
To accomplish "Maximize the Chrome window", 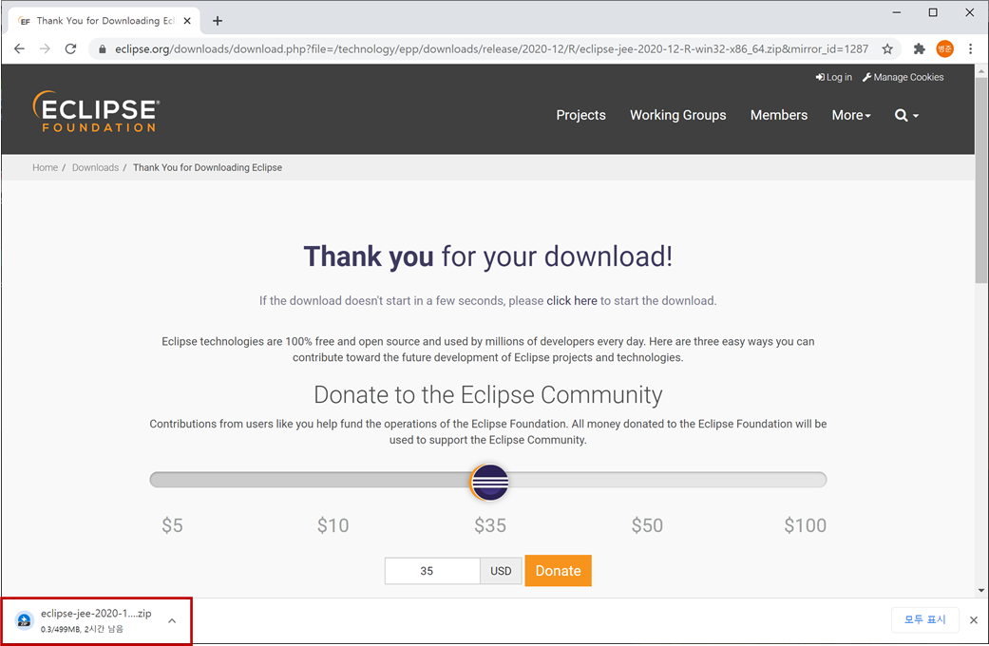I will [x=933, y=12].
